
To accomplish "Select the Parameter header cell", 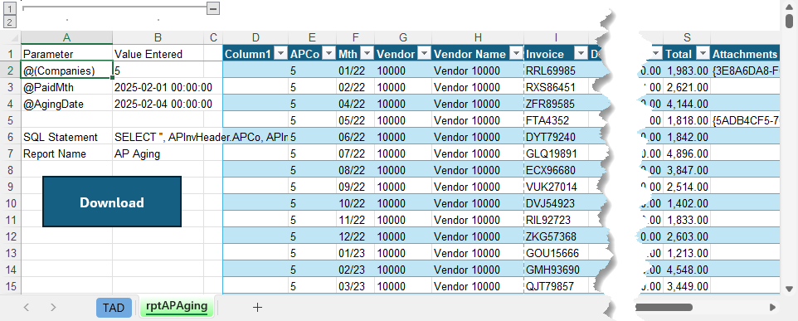I will [66, 54].
